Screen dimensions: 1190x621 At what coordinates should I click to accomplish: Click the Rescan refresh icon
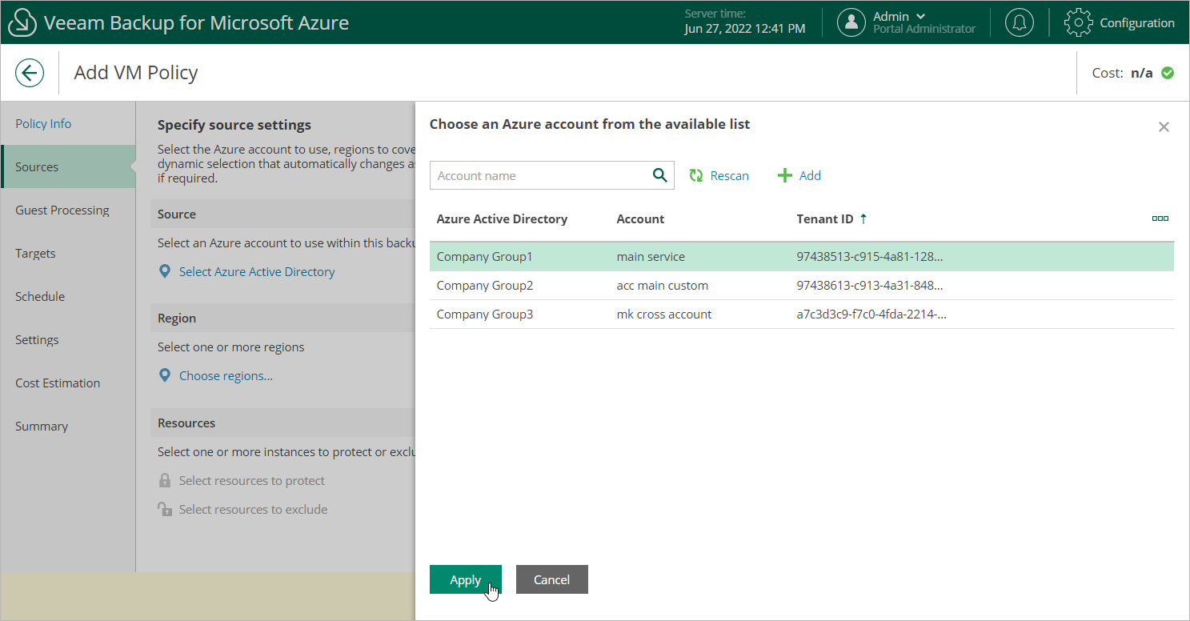coord(696,176)
